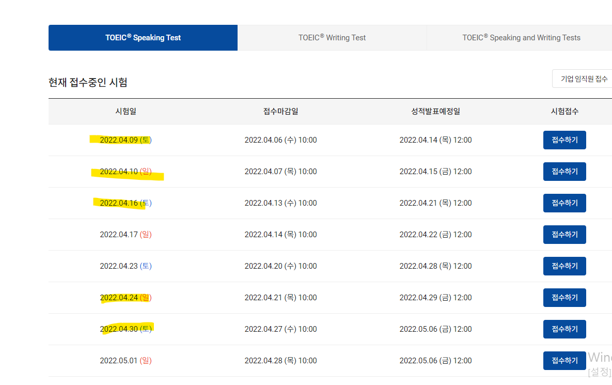Click deadline 2022.04.20 (수) 10:00
The height and width of the screenshot is (385, 612).
[280, 266]
